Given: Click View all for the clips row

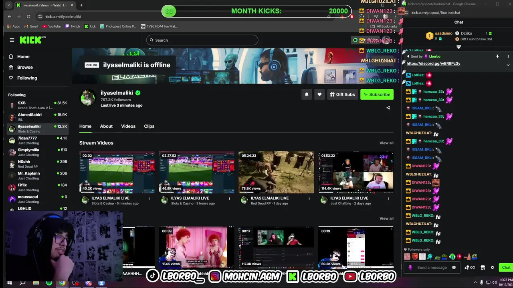Looking at the screenshot, I should [x=386, y=218].
